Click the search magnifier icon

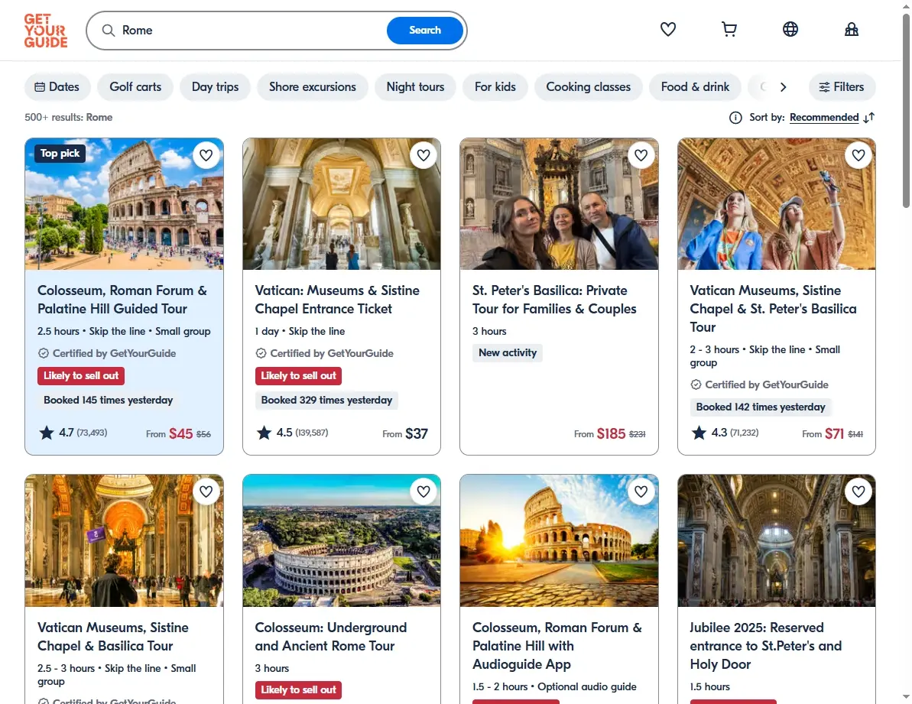coord(109,31)
